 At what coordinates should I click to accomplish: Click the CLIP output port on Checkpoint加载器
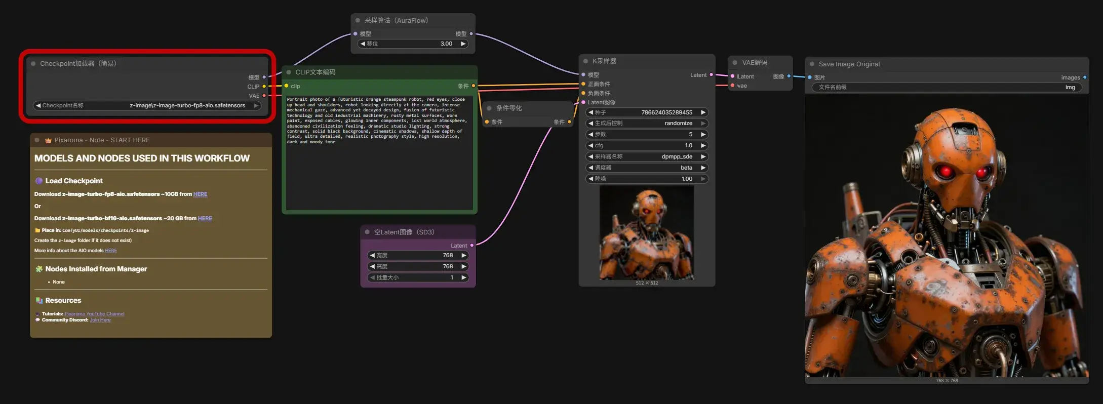click(264, 87)
